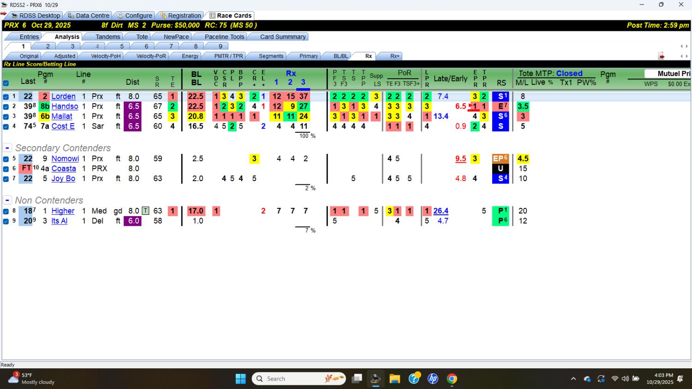Collapse Secondary Contenders group
The height and width of the screenshot is (389, 692).
tap(7, 148)
